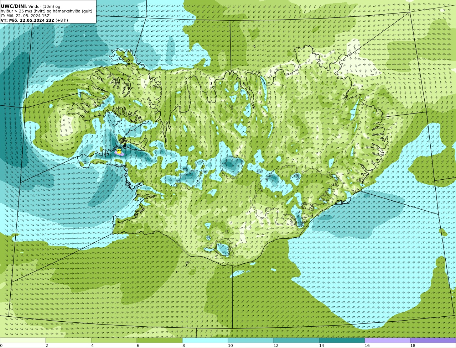456x348 pixels.
Task: Click the 8–10 m/s light cyan legend segment
Action: point(205,341)
